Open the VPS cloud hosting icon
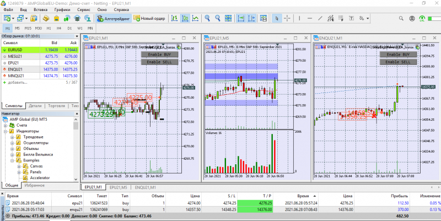Image resolution: width=441 pixels, height=221 pixels. [x=77, y=19]
